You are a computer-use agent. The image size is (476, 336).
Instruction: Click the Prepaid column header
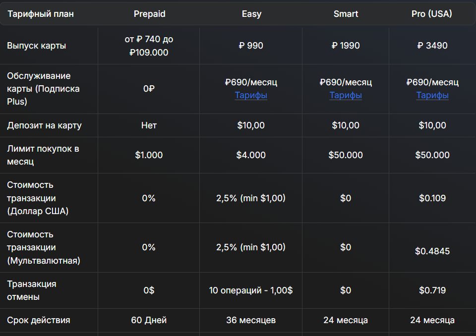(x=149, y=14)
